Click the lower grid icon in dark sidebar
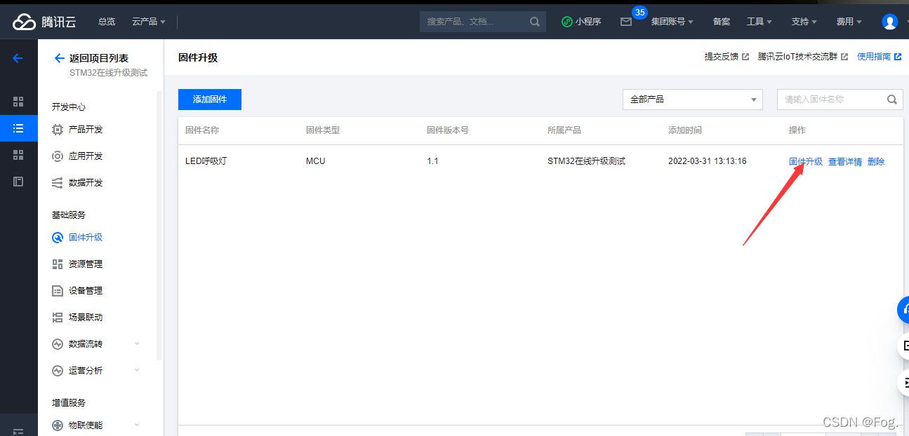This screenshot has width=909, height=436. click(18, 155)
